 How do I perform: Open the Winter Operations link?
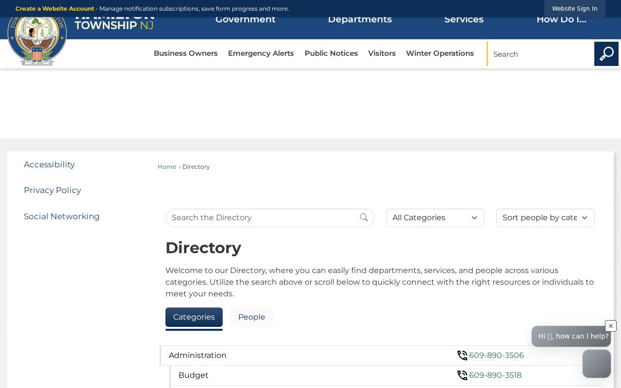(x=440, y=53)
